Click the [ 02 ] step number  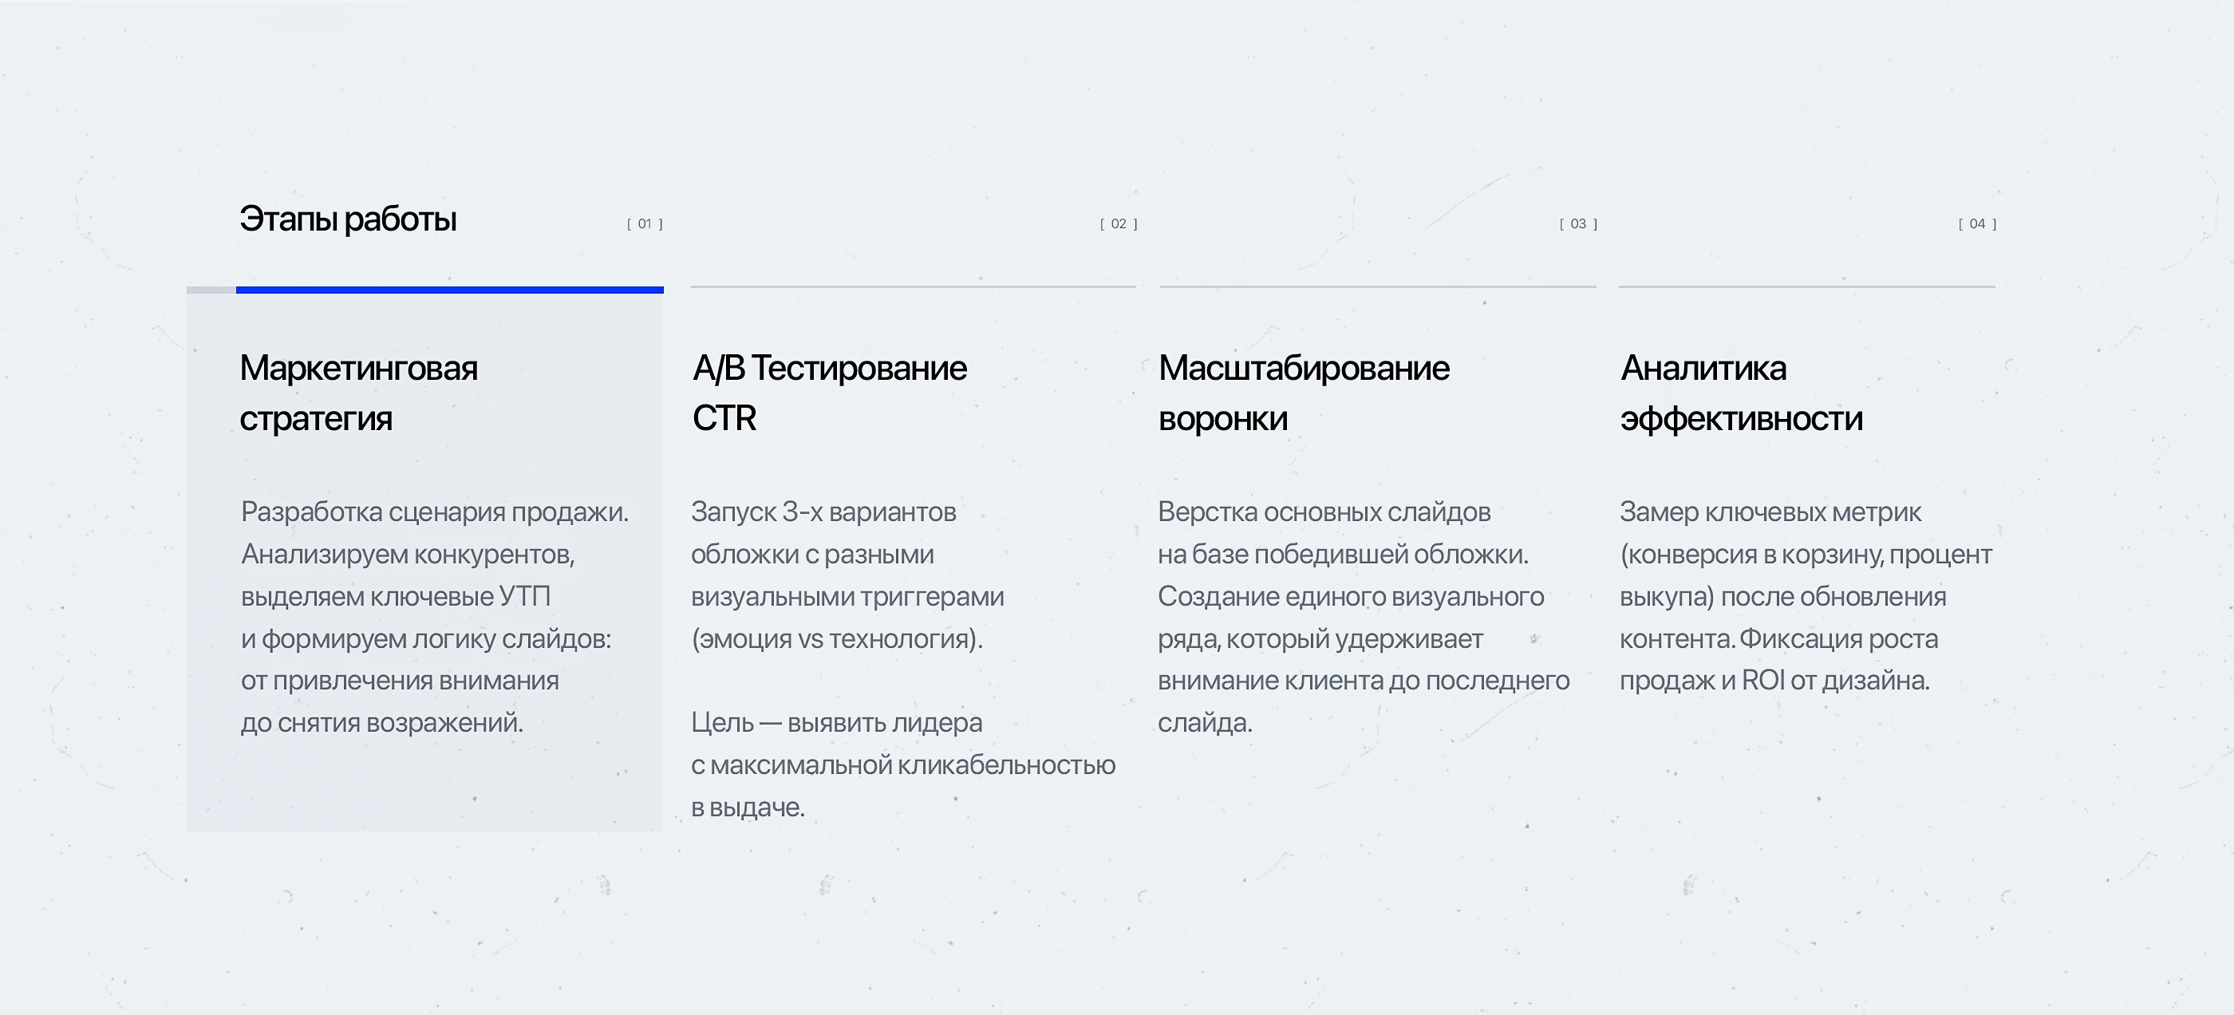pyautogui.click(x=1119, y=223)
